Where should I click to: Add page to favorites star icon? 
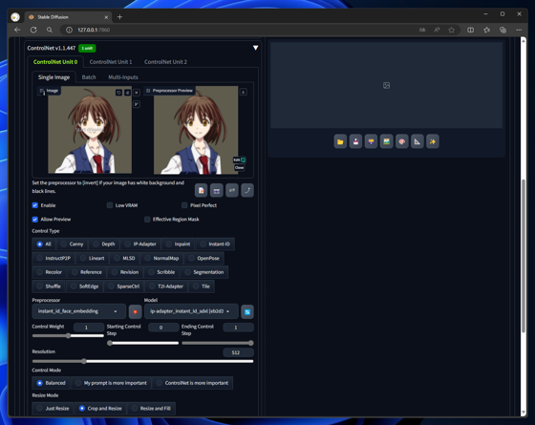point(451,30)
